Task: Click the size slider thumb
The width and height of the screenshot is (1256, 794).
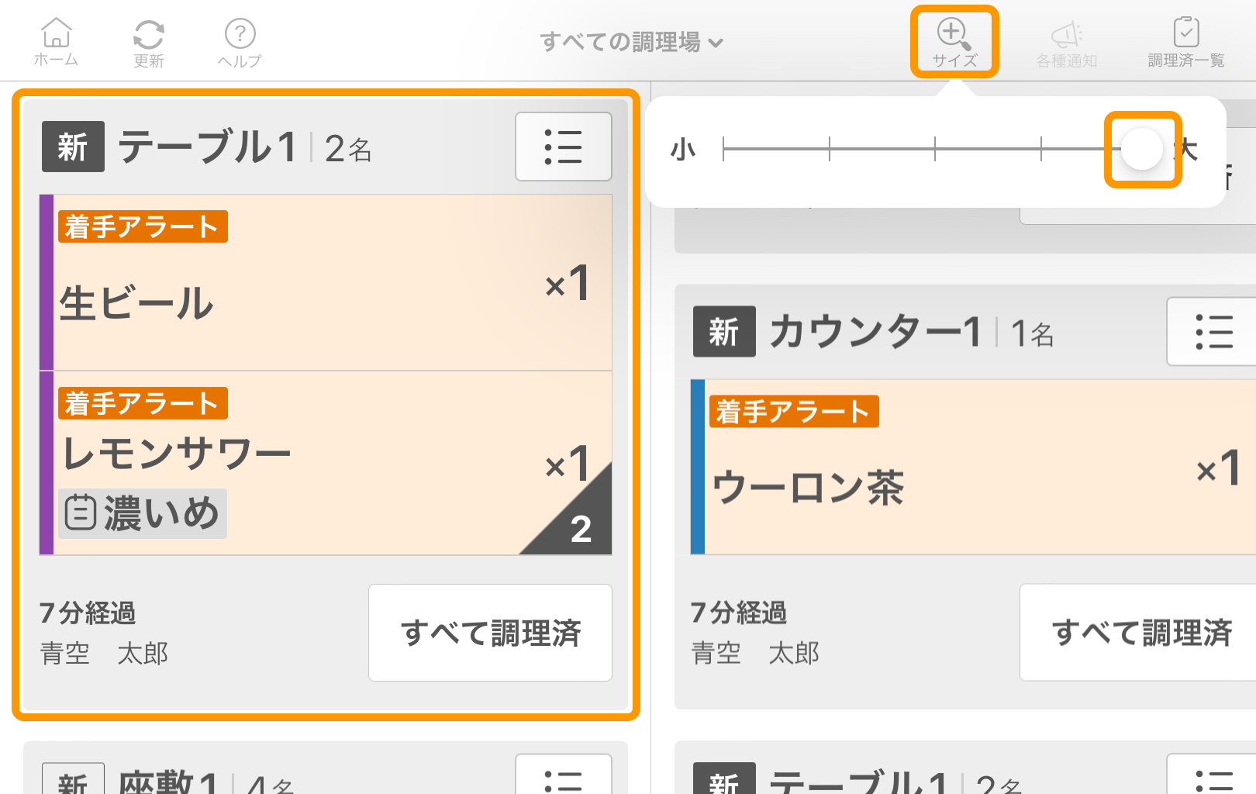Action: click(1142, 149)
